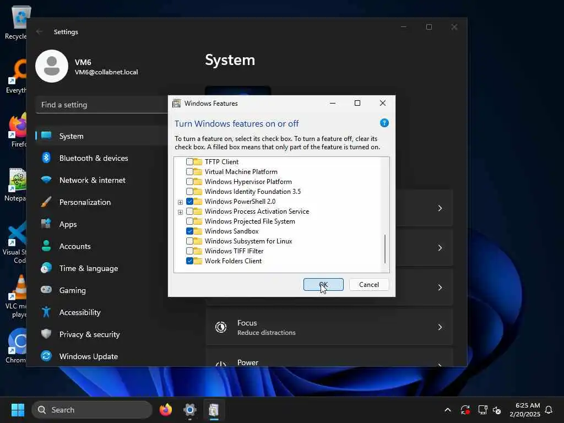Viewport: 564px width, 423px height.
Task: Click the muted volume tray icon
Action: [497, 410]
